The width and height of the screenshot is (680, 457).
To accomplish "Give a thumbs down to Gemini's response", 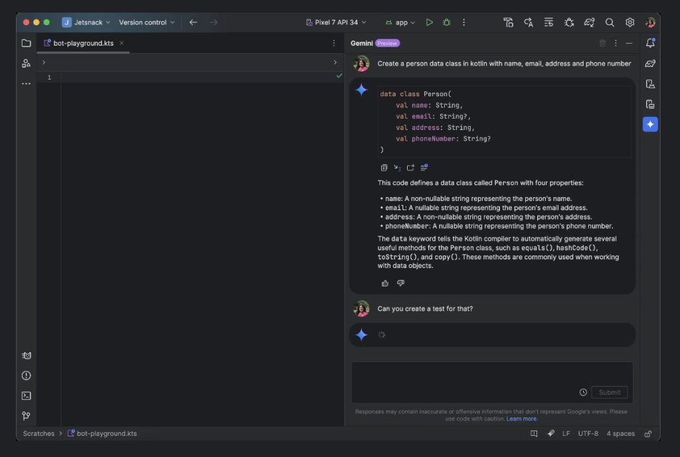I will coord(400,283).
